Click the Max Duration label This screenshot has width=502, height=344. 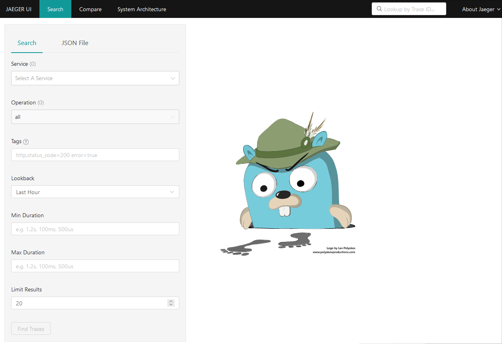tap(28, 253)
